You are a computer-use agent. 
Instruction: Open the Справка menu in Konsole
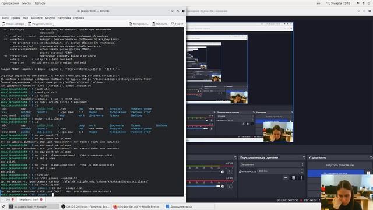79,18
